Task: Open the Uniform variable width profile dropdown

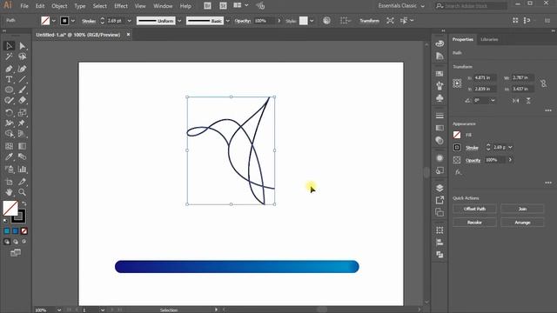Action: coord(179,21)
